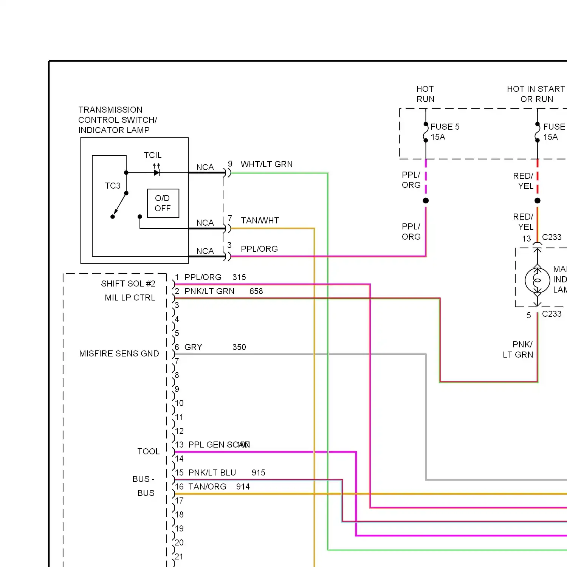Select the FUSE 5 label

[x=445, y=127]
